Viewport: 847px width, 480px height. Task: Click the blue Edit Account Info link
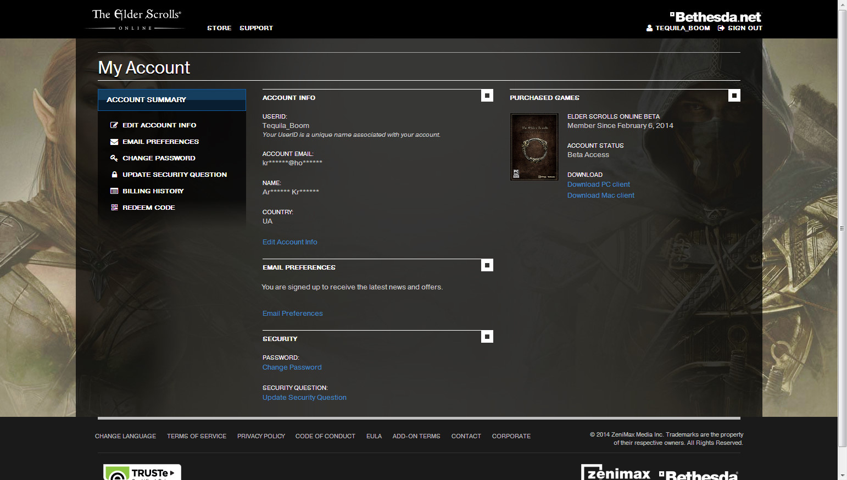[x=289, y=242]
